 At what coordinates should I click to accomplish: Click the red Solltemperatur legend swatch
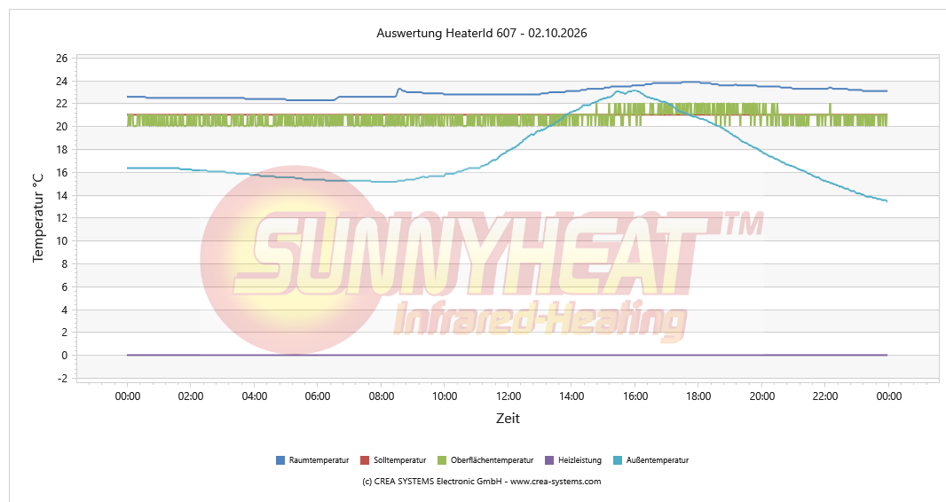click(365, 460)
